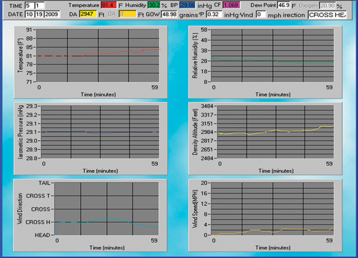Click the HEAD label on Wind Direction axis
358x258 pixels.
point(42,235)
